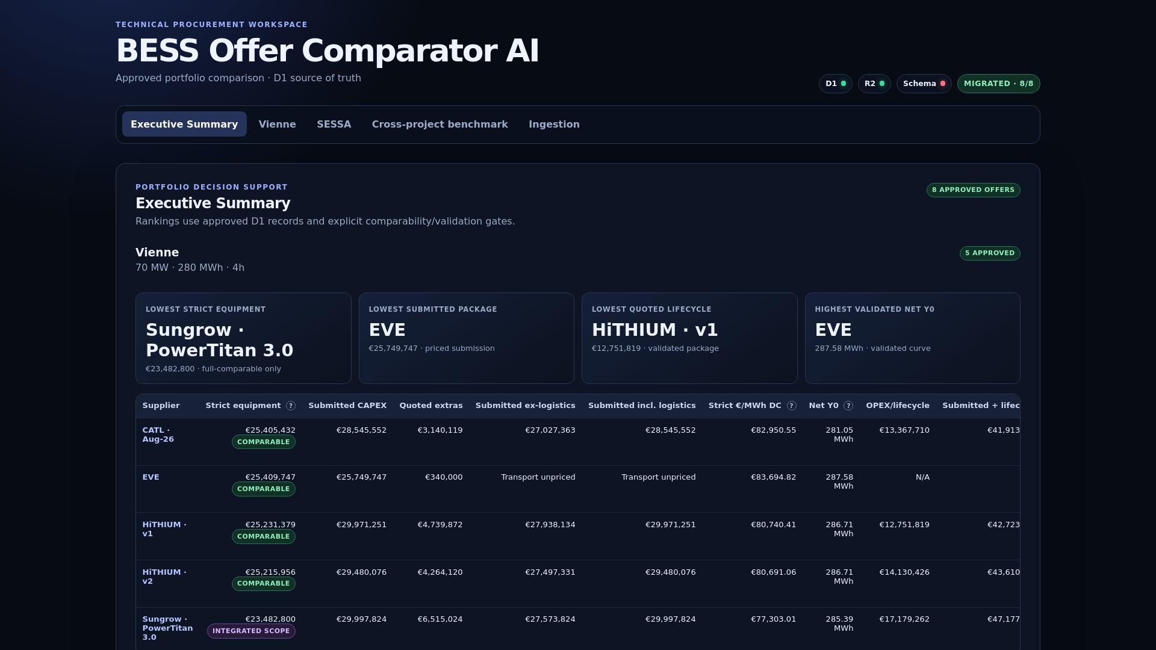The width and height of the screenshot is (1156, 650).
Task: Click the Submitted ex-logistics column header
Action: pos(526,406)
